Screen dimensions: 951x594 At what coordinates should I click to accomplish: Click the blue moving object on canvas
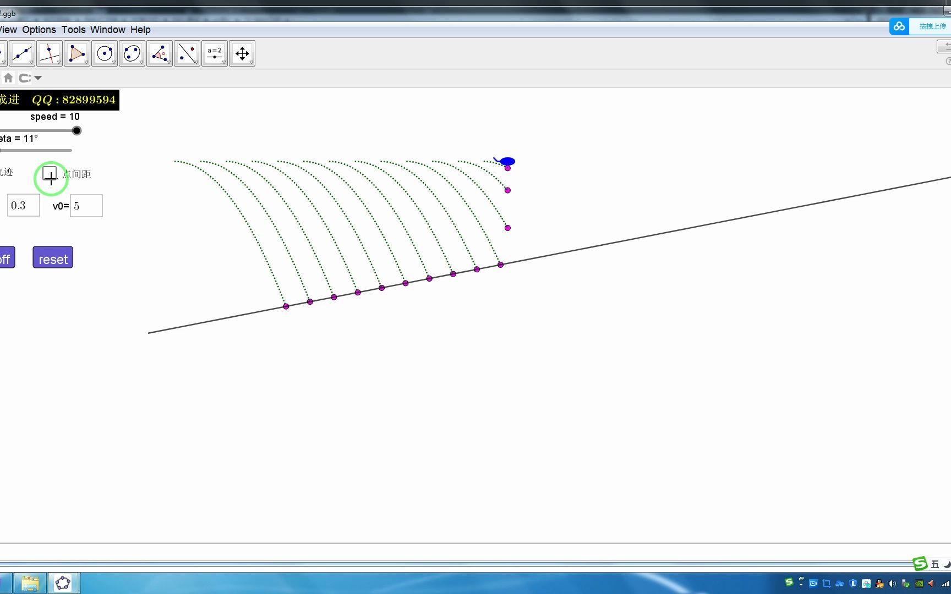click(x=506, y=161)
